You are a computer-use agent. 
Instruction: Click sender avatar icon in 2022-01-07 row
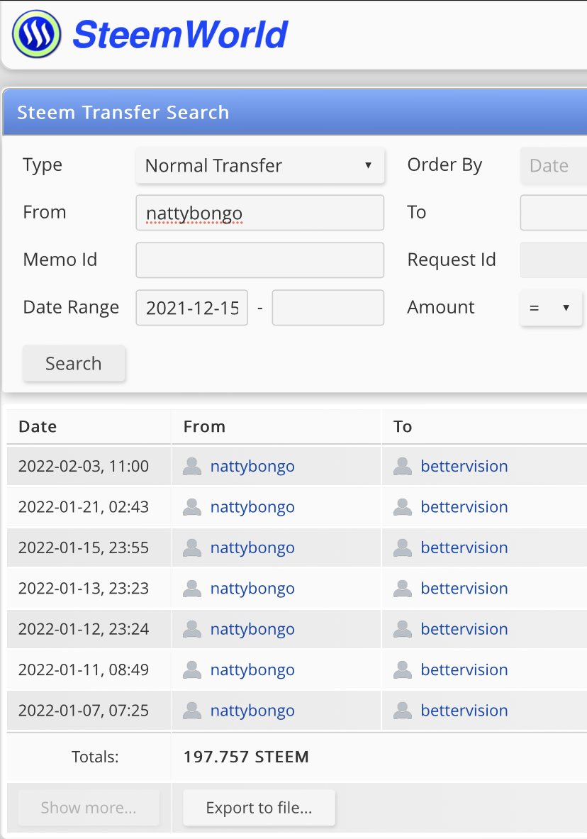191,711
